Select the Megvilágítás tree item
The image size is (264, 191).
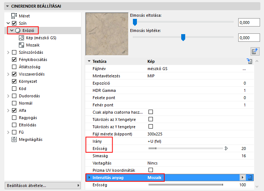click(31, 139)
